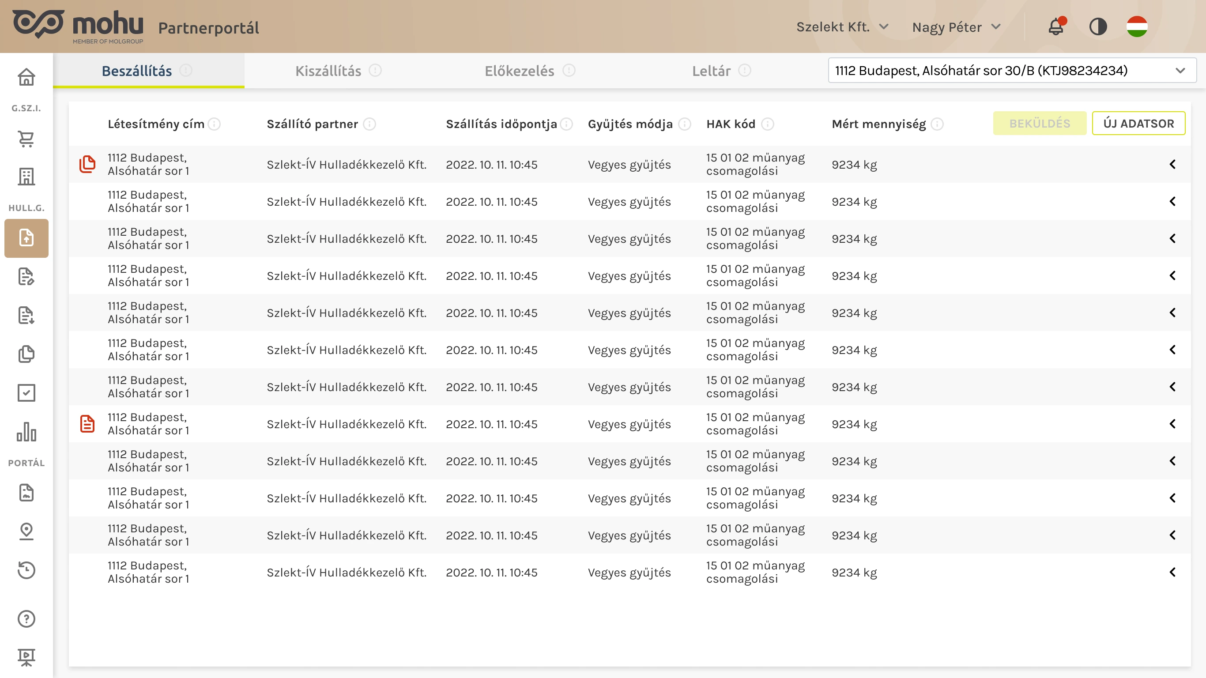
Task: Expand first row's chevron arrow
Action: point(1172,164)
